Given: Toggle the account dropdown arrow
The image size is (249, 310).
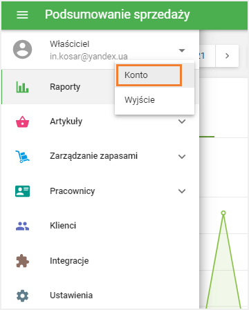Looking at the screenshot, I should coord(182,50).
